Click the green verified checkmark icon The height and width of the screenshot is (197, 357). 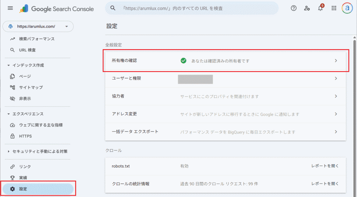pos(183,61)
